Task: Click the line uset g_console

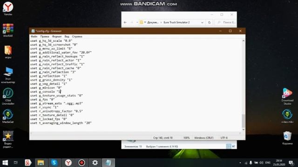Action: coord(46,92)
